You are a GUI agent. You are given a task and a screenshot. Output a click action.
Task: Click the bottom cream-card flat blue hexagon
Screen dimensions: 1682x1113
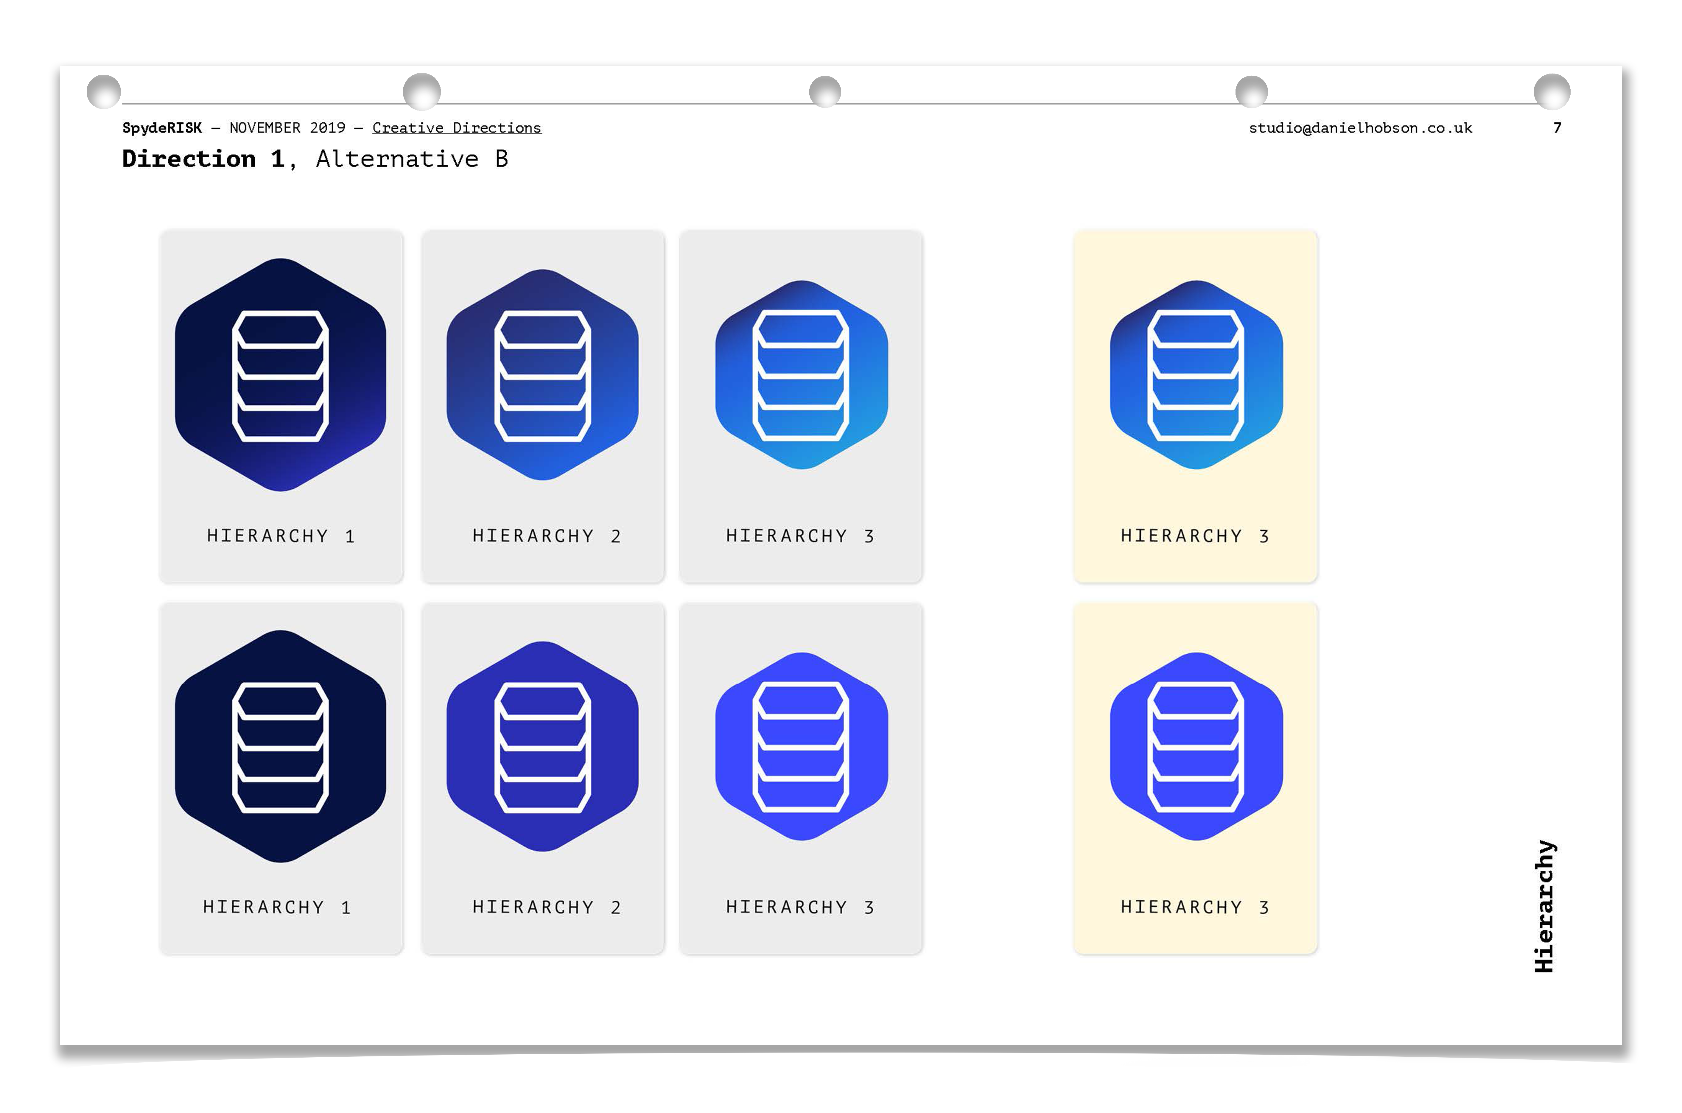1196,747
